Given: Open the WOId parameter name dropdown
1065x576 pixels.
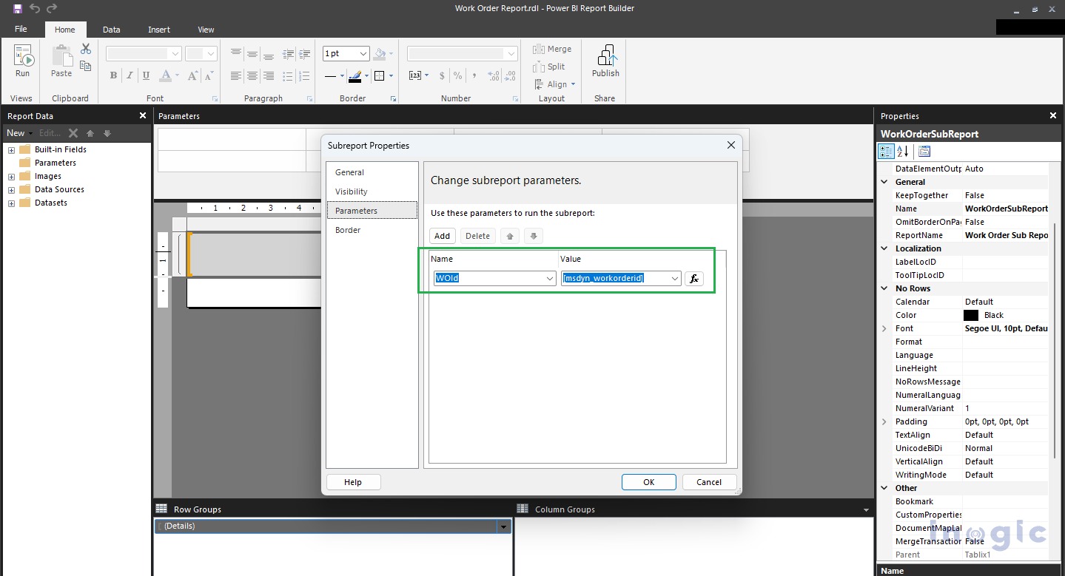Looking at the screenshot, I should pos(548,278).
